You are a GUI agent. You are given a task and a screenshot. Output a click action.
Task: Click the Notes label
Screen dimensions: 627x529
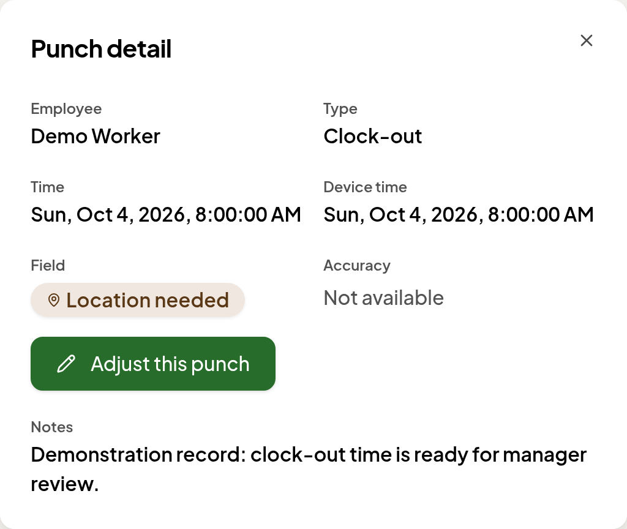52,427
